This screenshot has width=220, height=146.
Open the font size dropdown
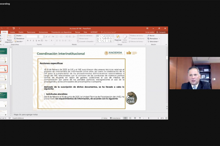pyautogui.click(x=44, y=36)
